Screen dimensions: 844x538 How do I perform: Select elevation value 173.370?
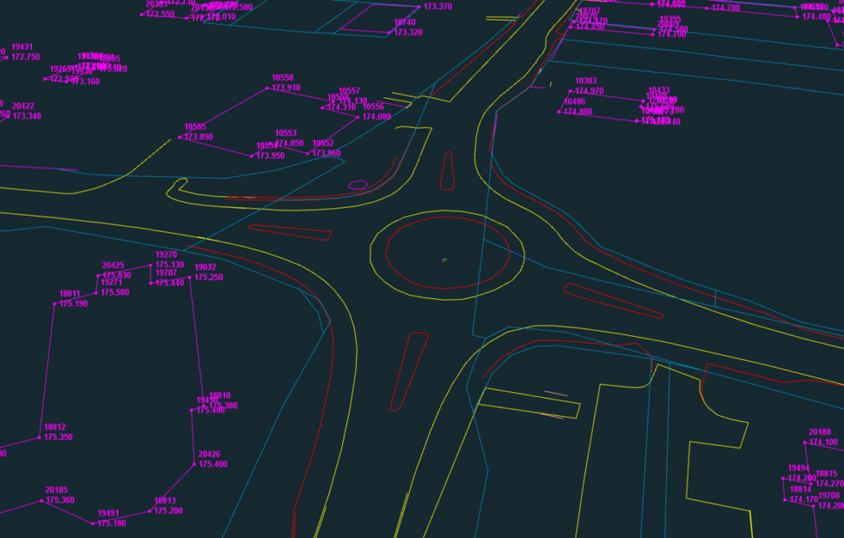tap(438, 7)
